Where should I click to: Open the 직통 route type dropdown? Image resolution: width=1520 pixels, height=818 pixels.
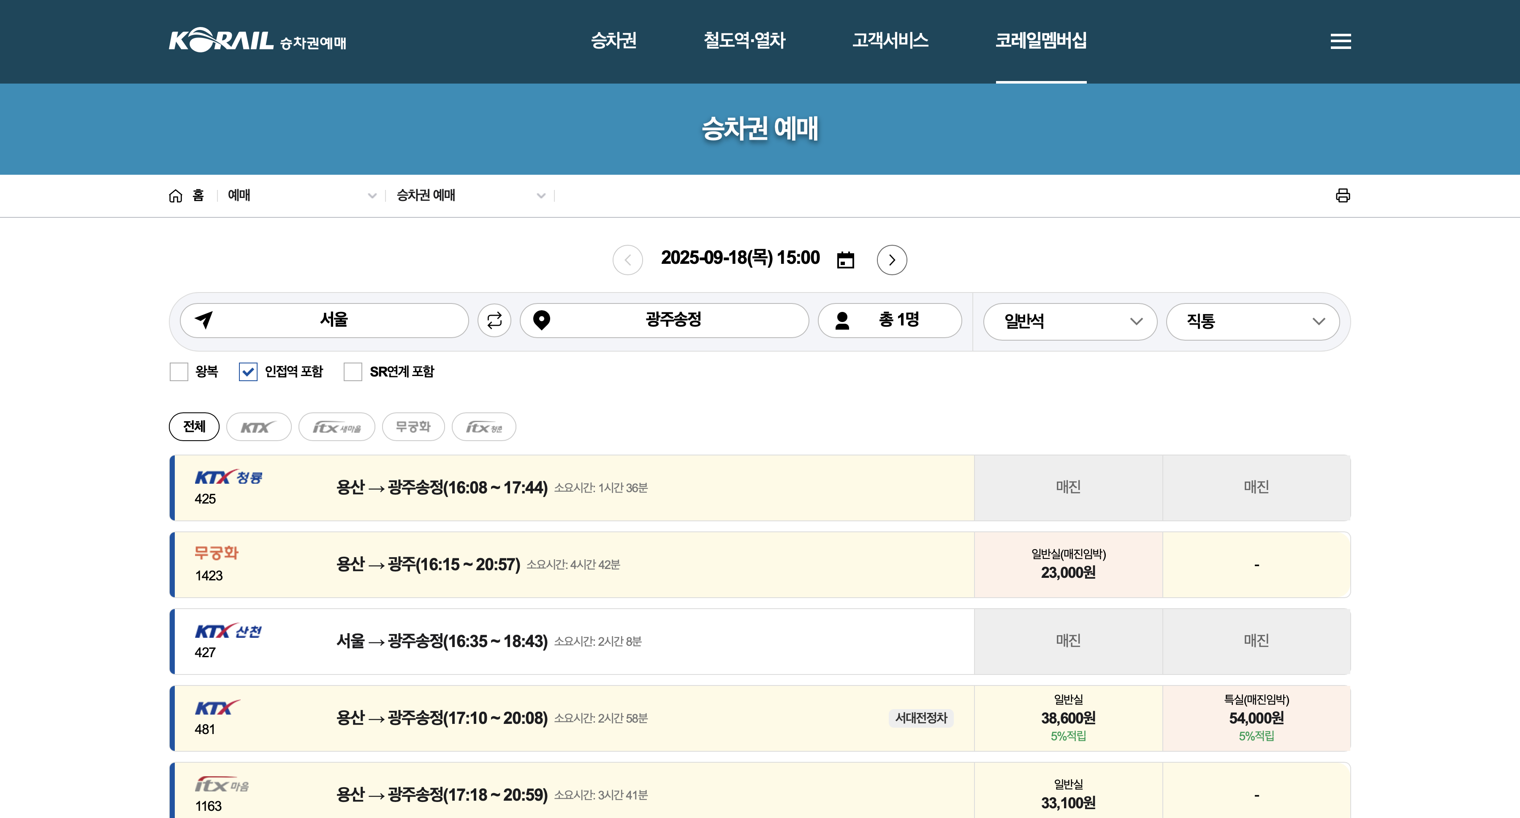click(1252, 322)
